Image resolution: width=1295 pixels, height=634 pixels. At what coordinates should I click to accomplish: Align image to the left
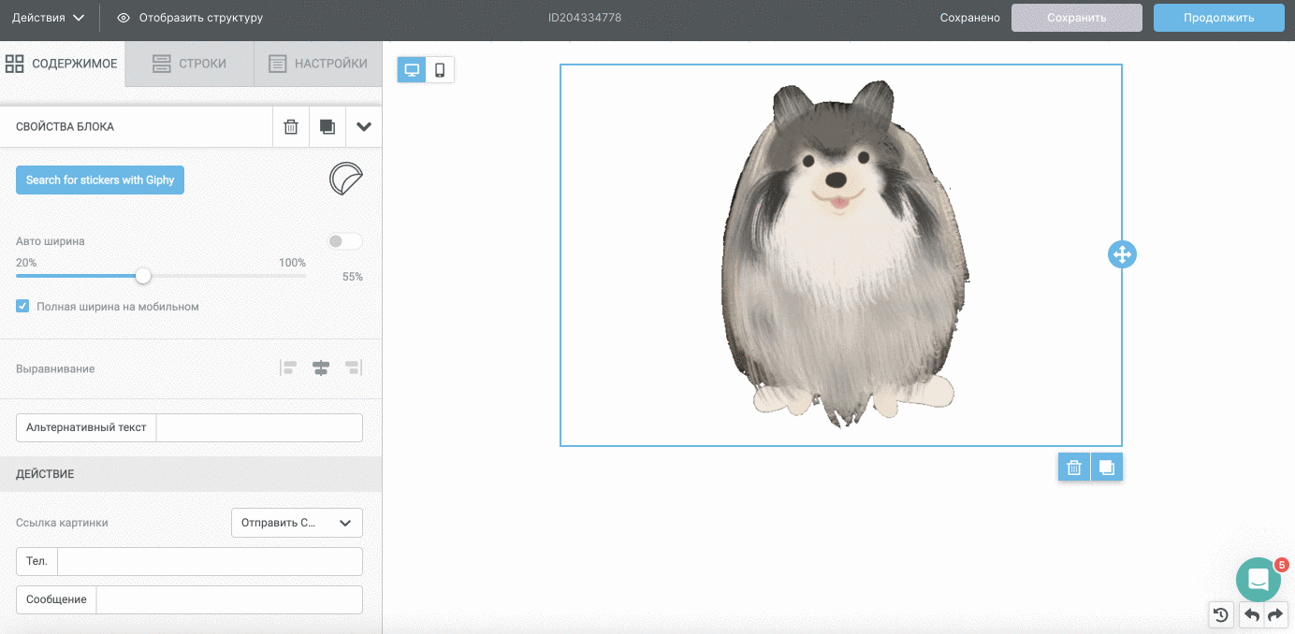pyautogui.click(x=289, y=368)
